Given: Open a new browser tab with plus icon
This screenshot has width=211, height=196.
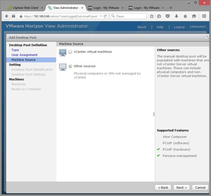Looking at the screenshot, I should click(x=171, y=8).
